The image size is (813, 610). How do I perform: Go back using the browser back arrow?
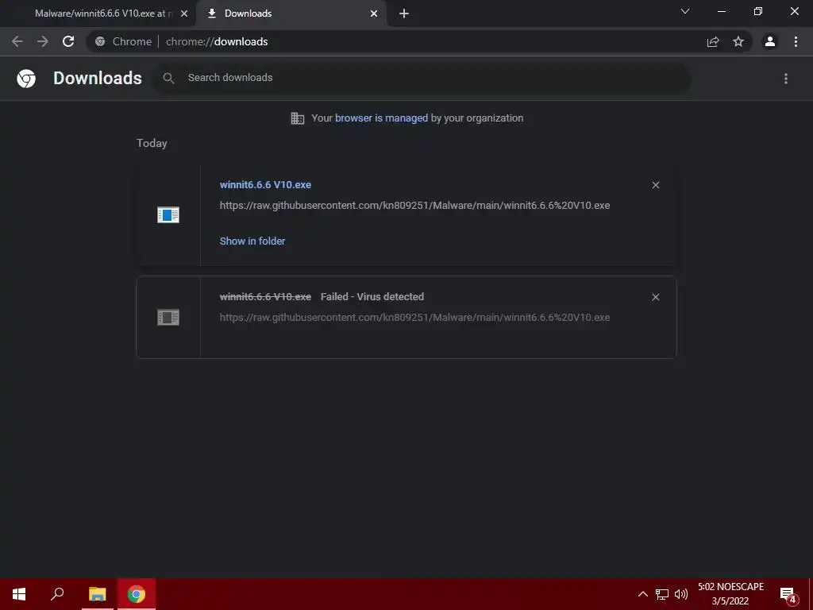(17, 41)
